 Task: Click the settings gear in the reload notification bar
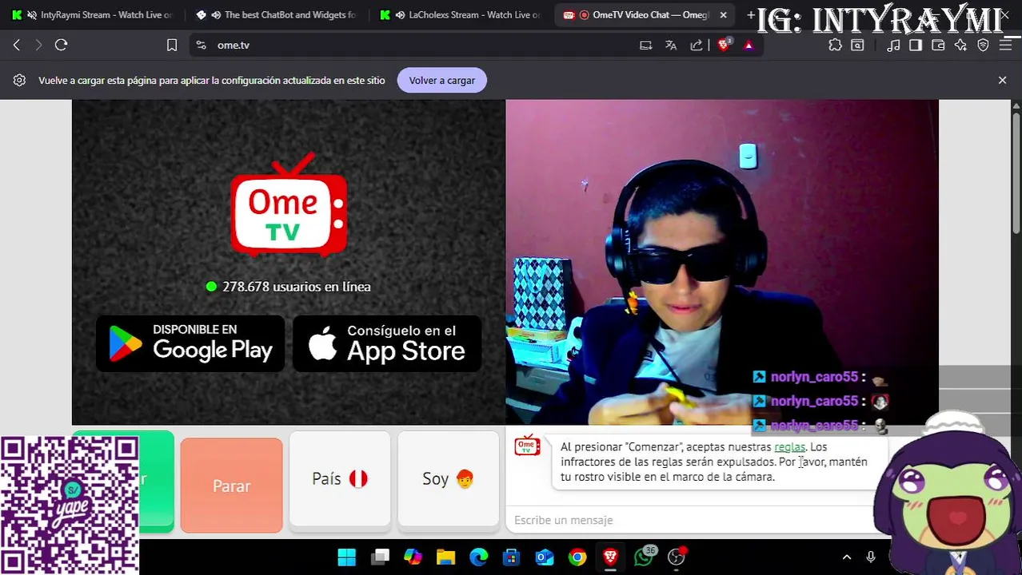pyautogui.click(x=20, y=81)
